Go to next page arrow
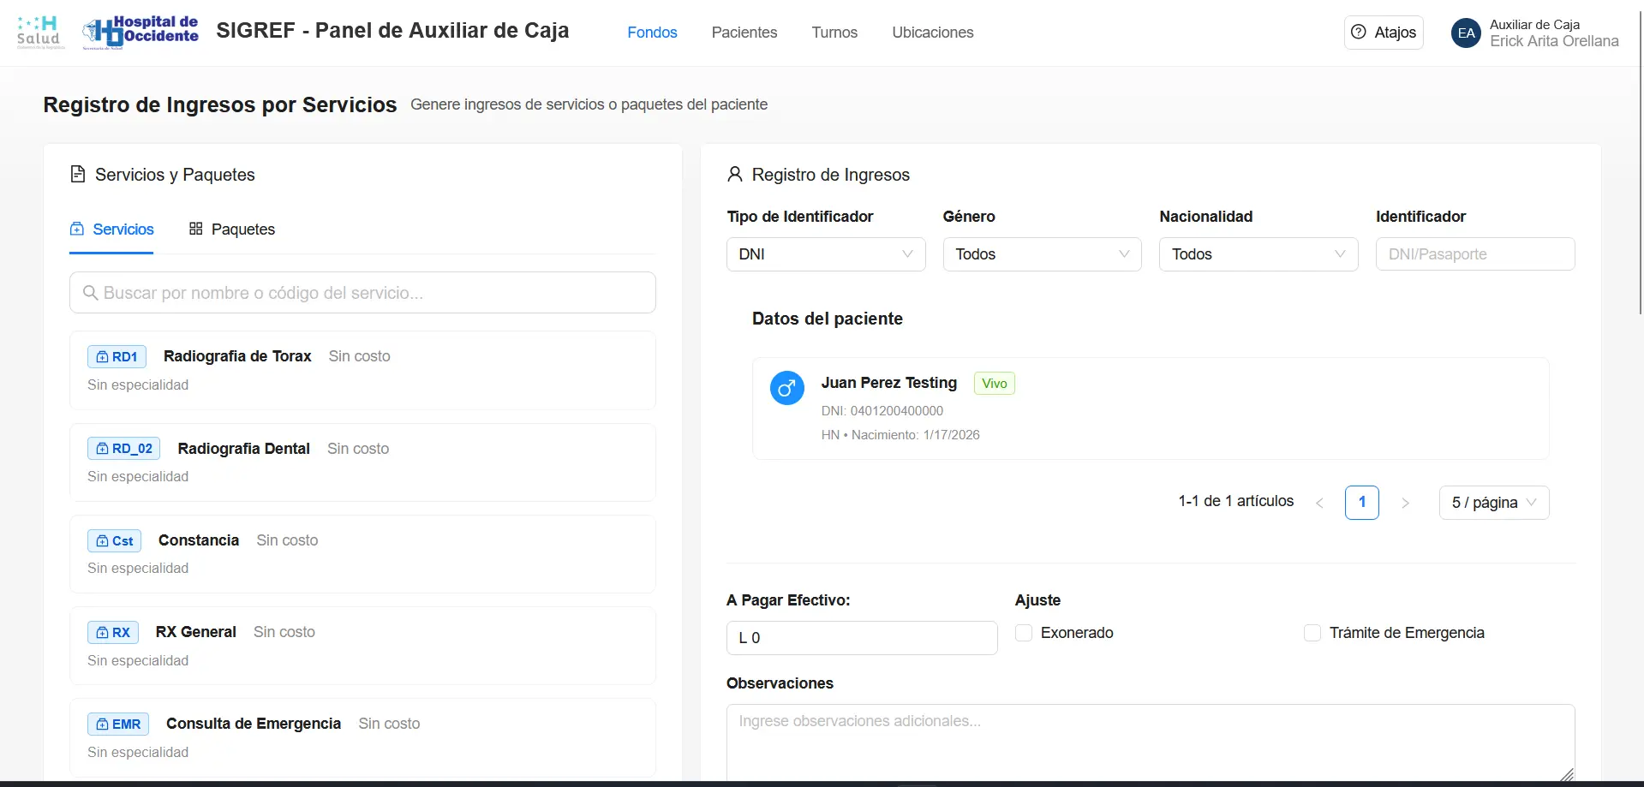1644x787 pixels. [1405, 503]
